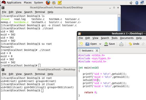The height and width of the screenshot is (100, 146).
Task: Open Edit menu in lower terminal
Action: 11,74
